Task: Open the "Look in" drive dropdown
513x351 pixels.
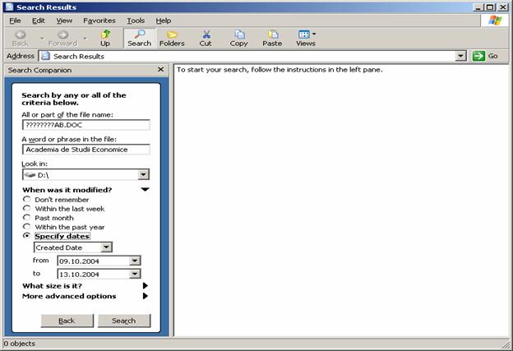Action: pos(144,175)
